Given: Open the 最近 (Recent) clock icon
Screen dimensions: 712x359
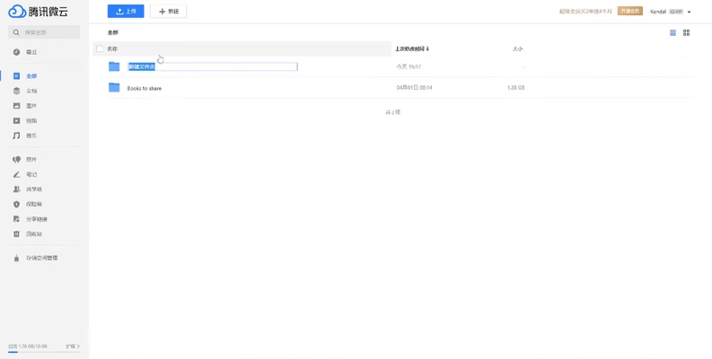Looking at the screenshot, I should pos(17,52).
